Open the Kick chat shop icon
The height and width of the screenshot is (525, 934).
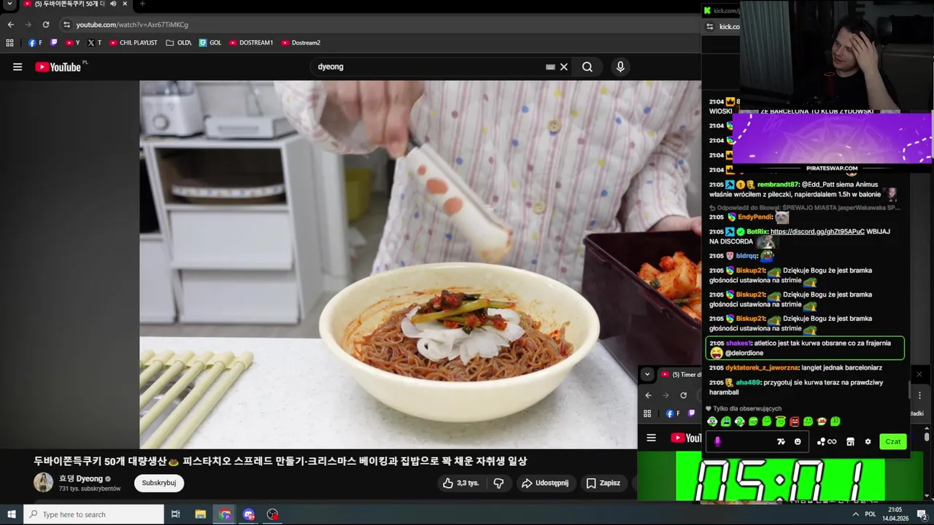(x=850, y=442)
